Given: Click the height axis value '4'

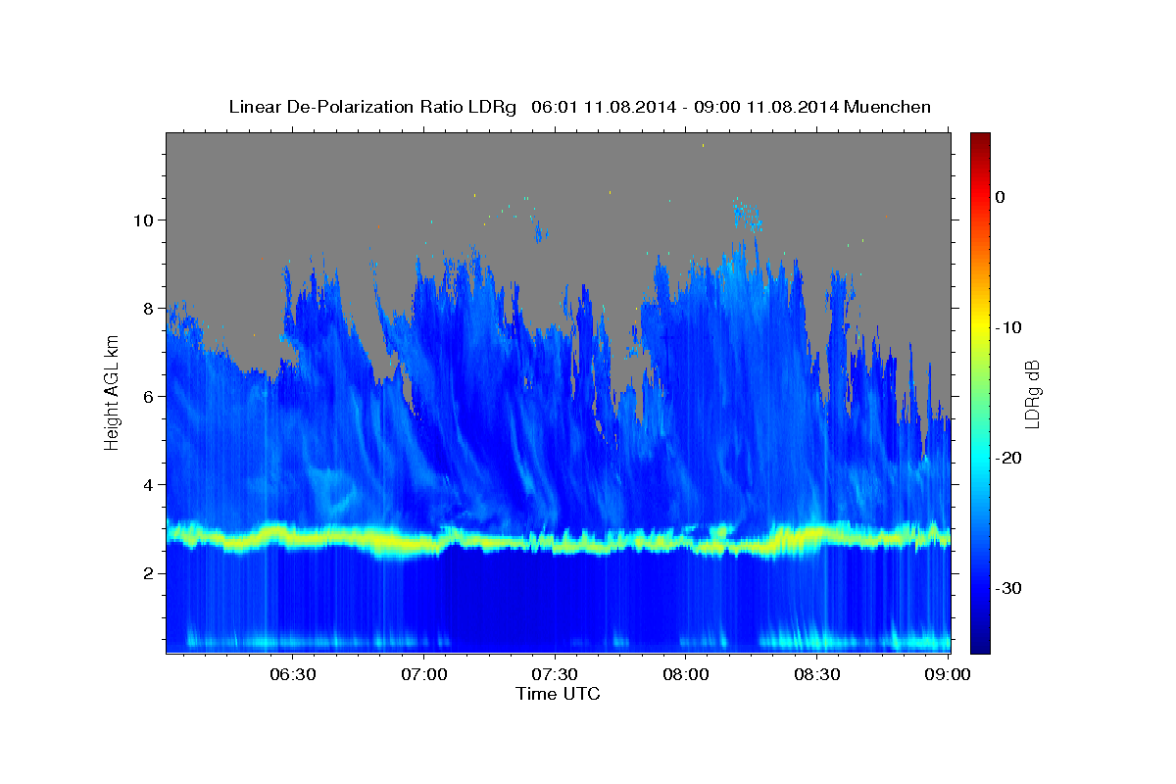Looking at the screenshot, I should [149, 484].
